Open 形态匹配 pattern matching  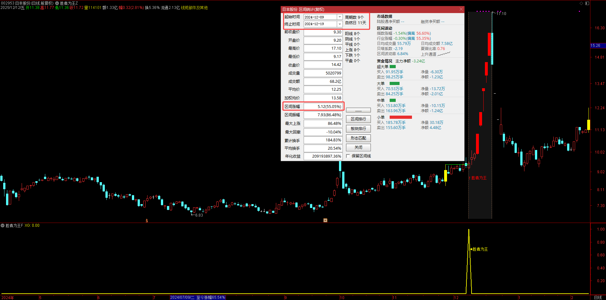[358, 138]
